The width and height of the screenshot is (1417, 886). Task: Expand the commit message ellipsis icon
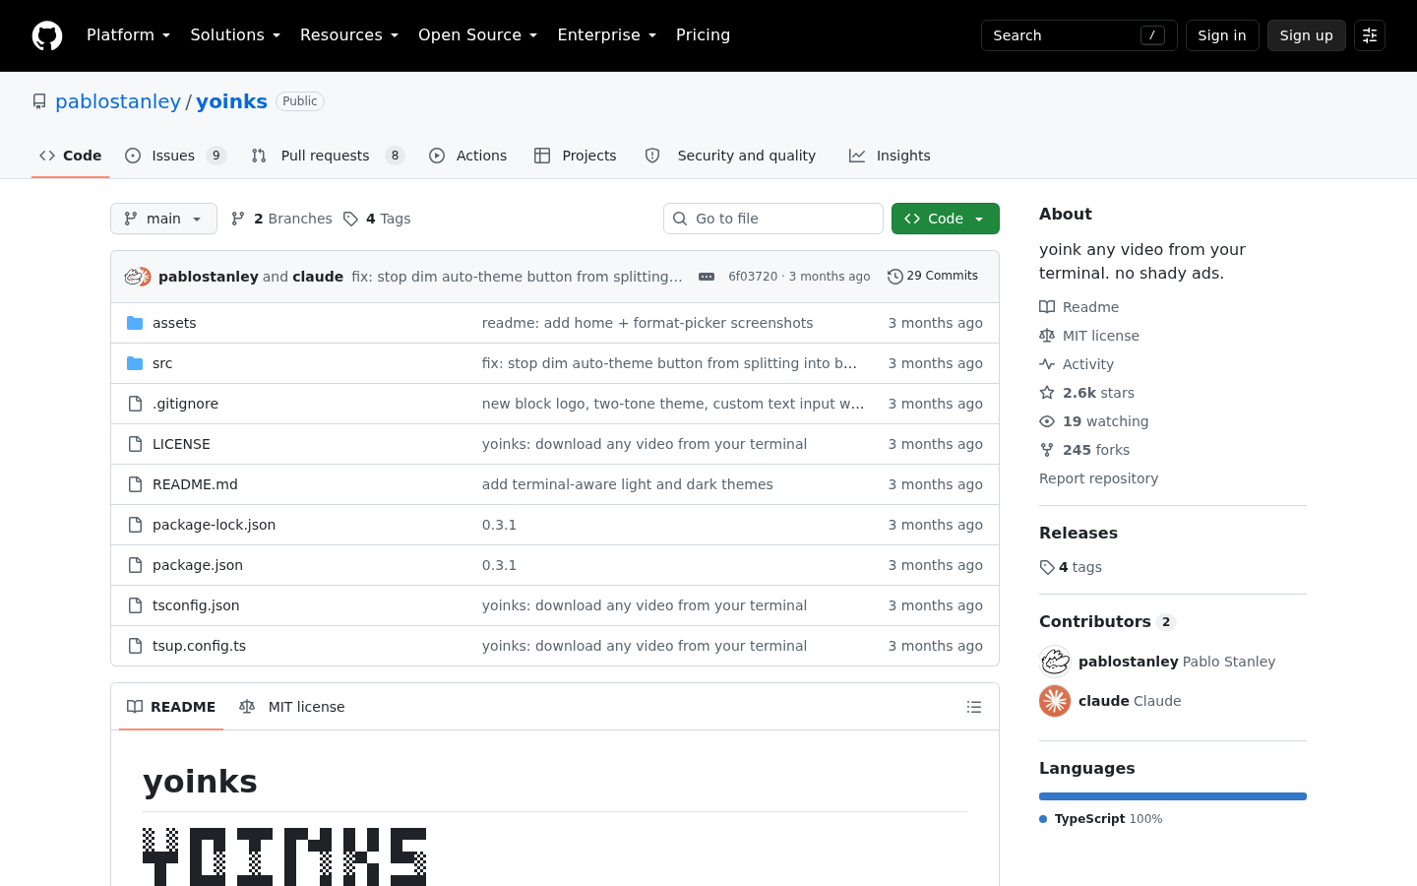click(707, 277)
